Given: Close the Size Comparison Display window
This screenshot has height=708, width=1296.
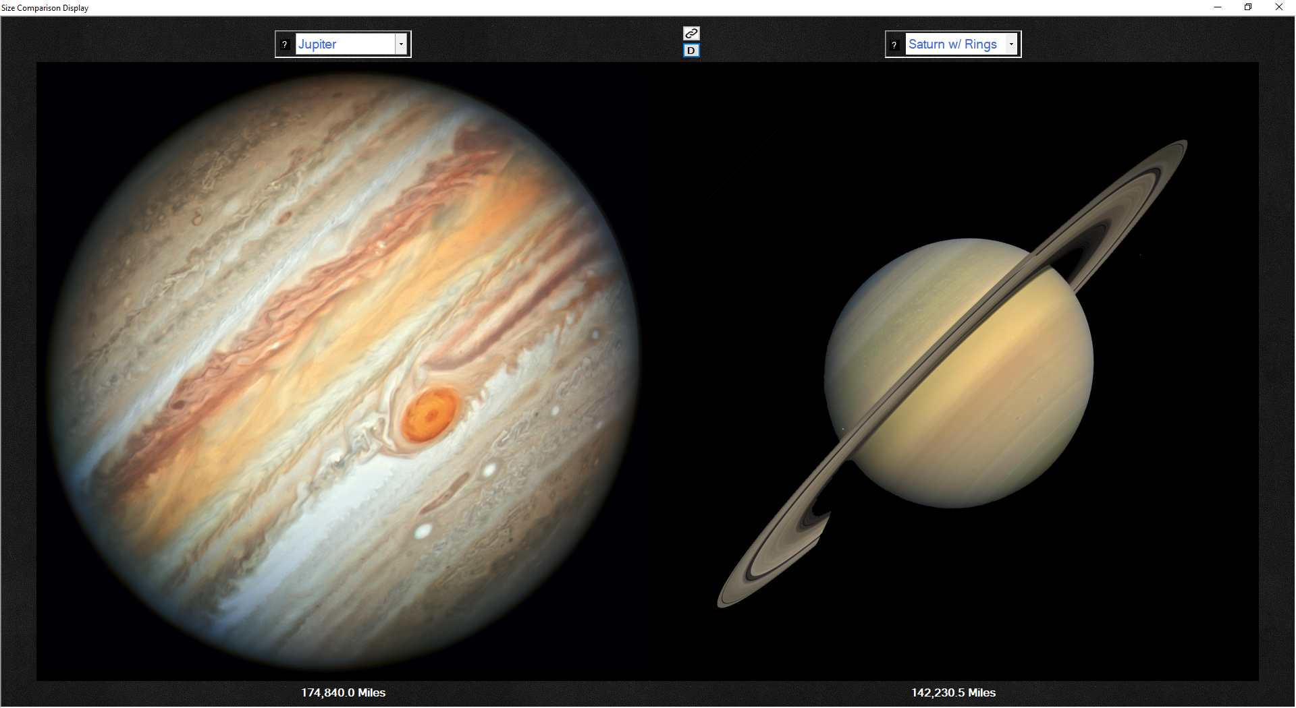Looking at the screenshot, I should (x=1279, y=7).
